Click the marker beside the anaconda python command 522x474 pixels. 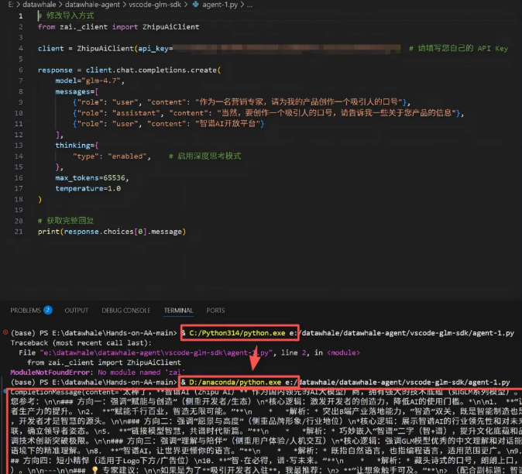[4, 382]
